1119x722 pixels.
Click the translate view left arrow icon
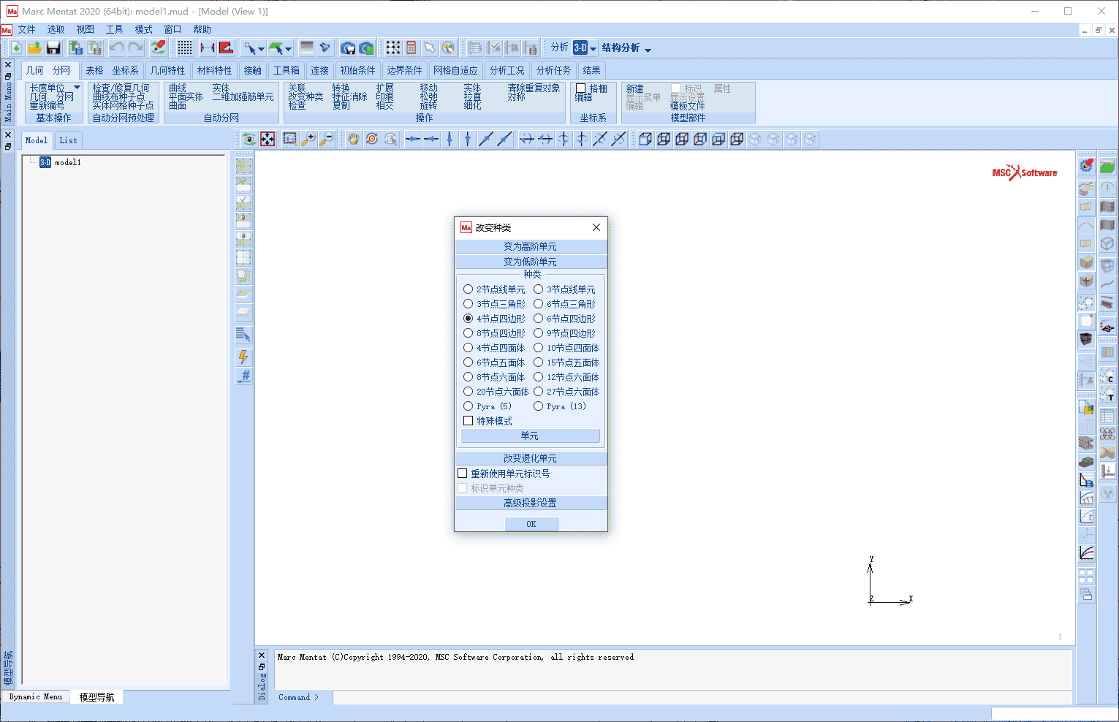[413, 139]
